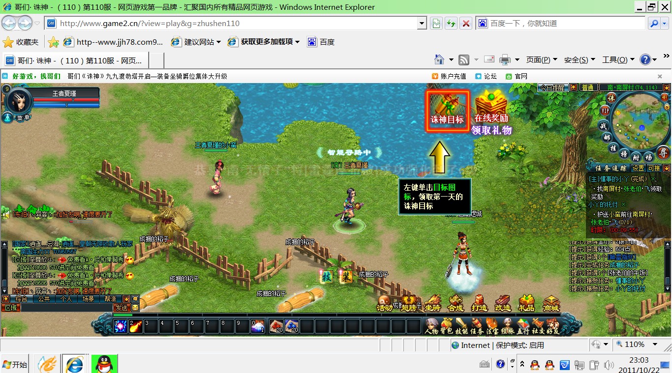This screenshot has width=672, height=373.
Task: Click the 发送 send button
Action: pos(122,308)
